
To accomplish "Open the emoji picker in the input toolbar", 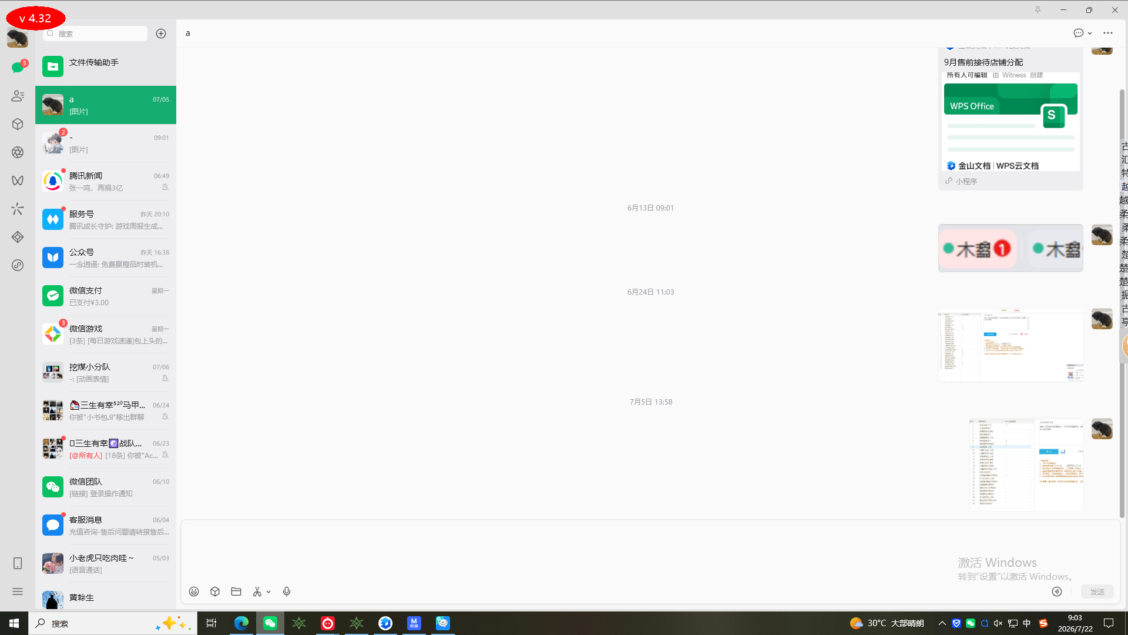I will (x=194, y=591).
